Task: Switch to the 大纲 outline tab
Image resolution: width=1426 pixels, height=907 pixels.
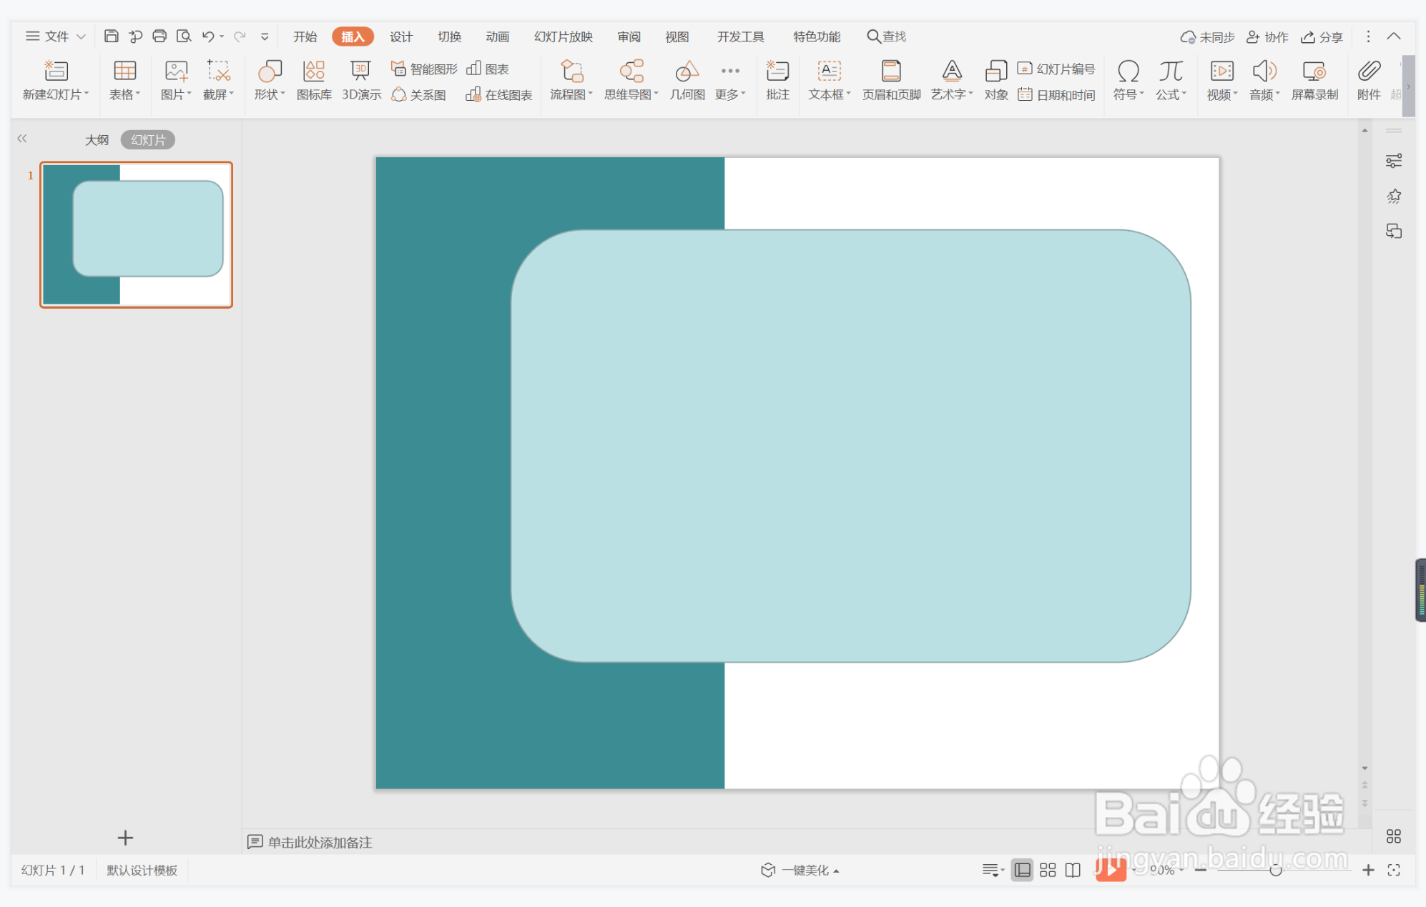Action: (x=97, y=140)
